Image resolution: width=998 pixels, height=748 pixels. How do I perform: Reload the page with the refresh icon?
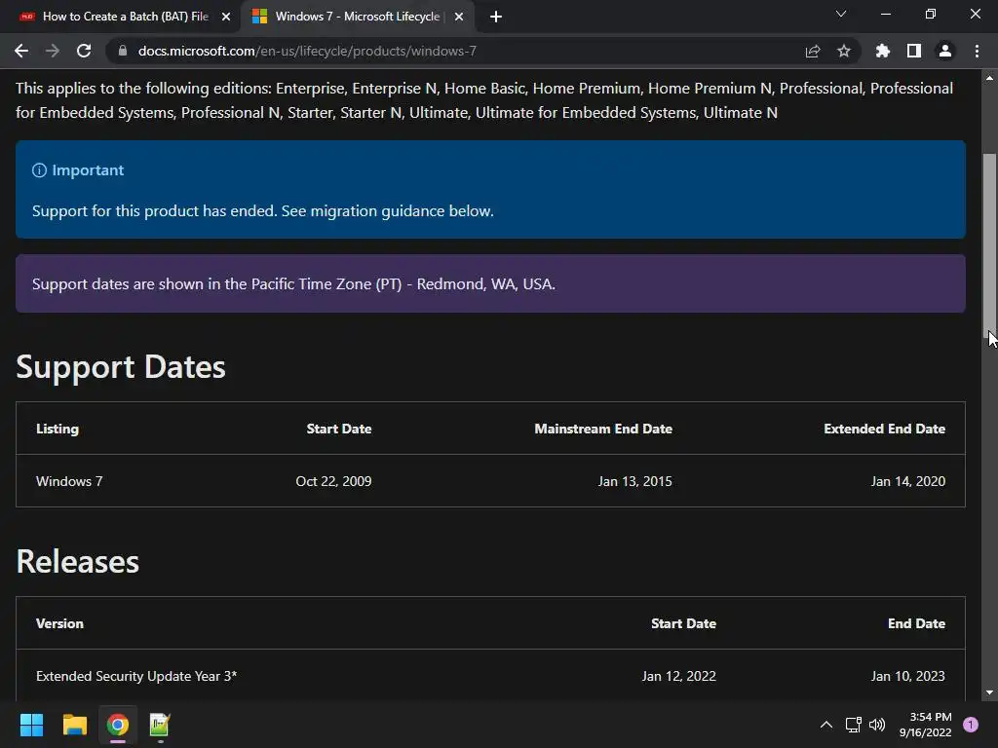click(84, 51)
